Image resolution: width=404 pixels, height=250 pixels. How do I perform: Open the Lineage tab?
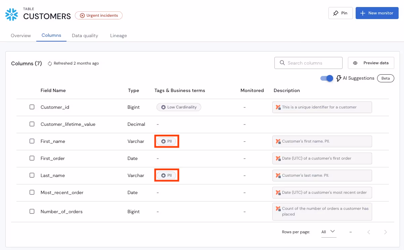(x=119, y=35)
